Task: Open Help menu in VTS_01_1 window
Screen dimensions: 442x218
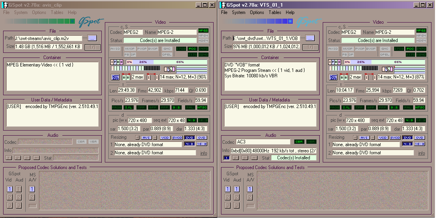Action: click(290, 12)
